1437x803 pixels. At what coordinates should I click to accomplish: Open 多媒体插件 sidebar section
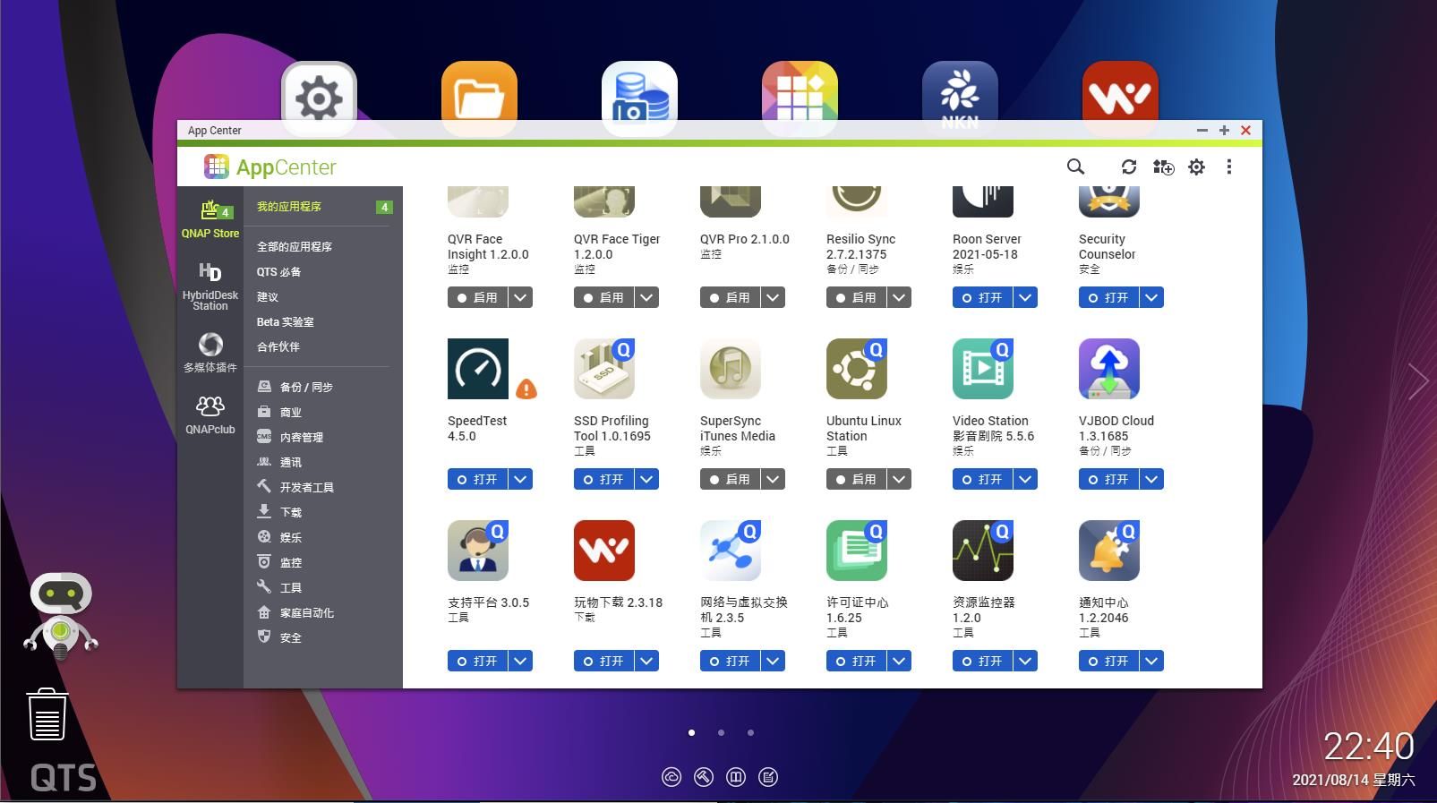210,353
